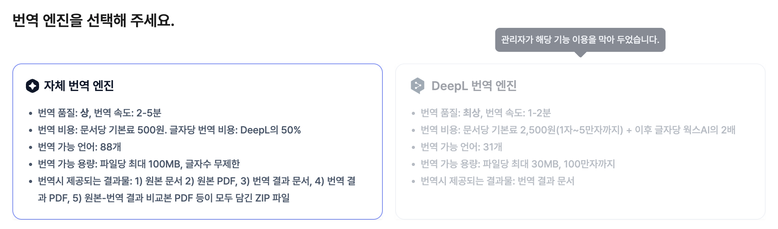Click the 파일당 최대 30MB capacity line
The height and width of the screenshot is (229, 778).
point(518,164)
